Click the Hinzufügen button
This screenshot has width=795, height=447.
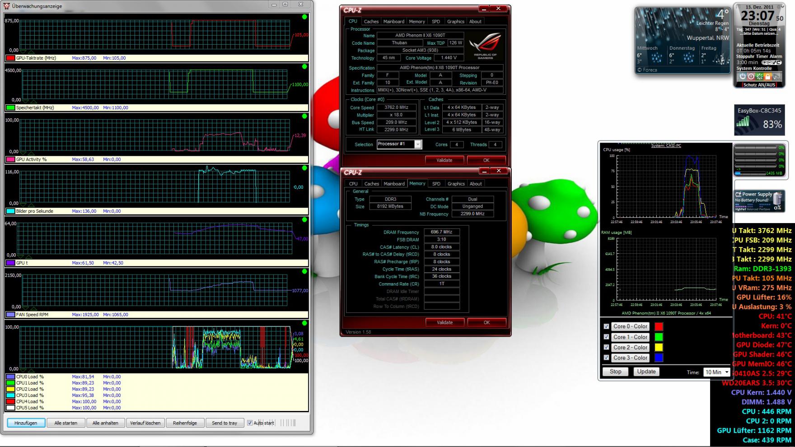(26, 423)
